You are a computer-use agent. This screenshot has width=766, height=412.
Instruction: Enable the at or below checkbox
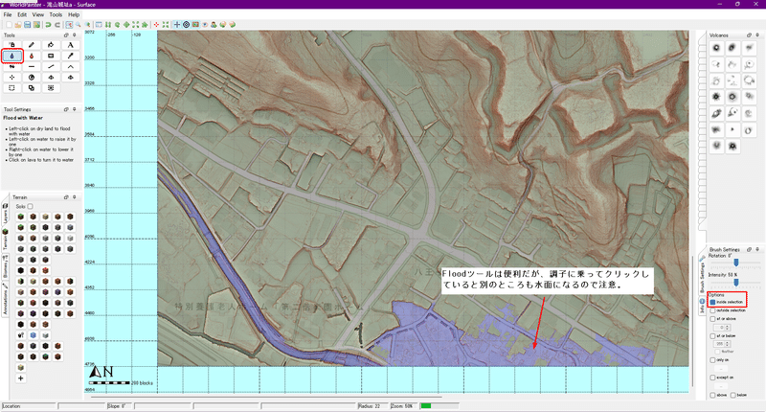(712, 336)
